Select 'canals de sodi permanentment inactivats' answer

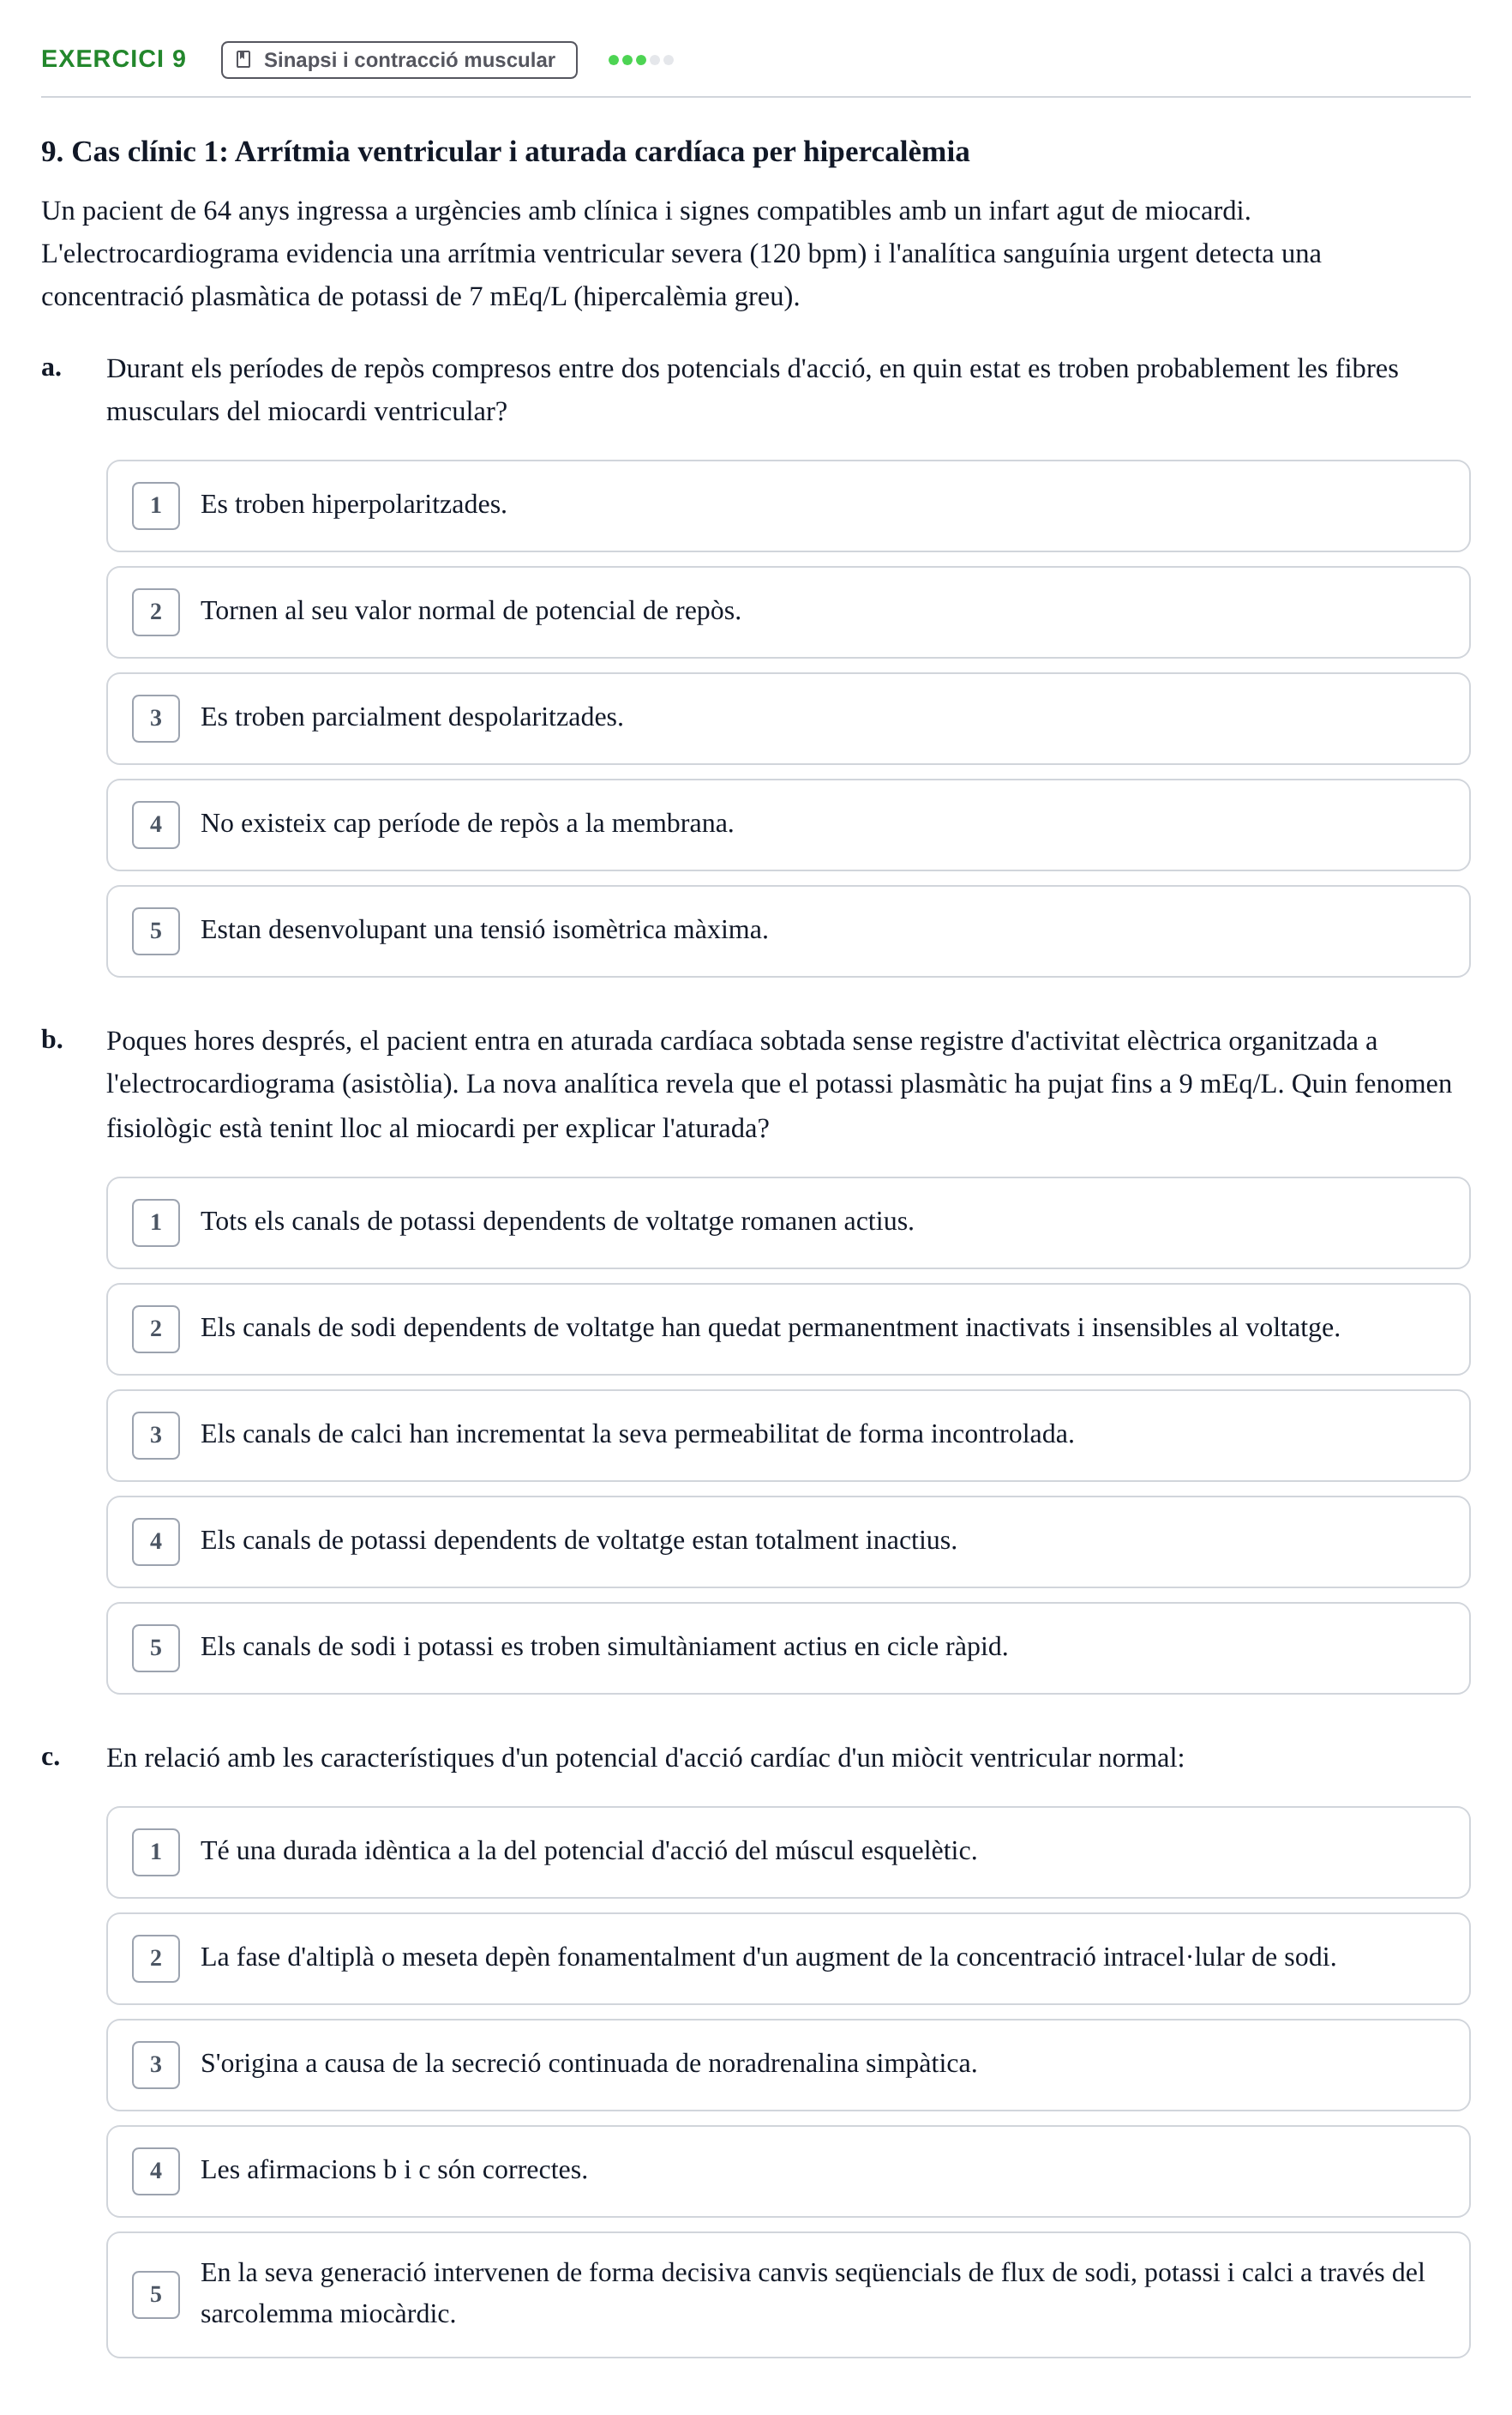click(x=788, y=1329)
